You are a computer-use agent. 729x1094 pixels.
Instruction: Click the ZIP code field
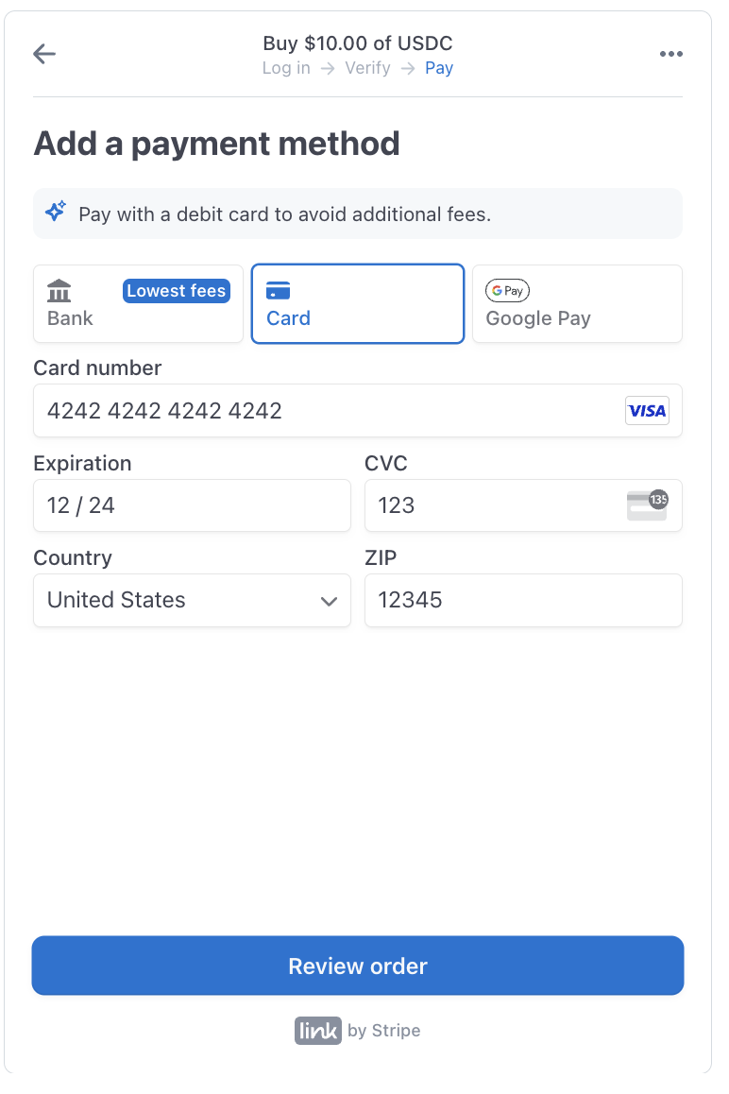point(523,600)
